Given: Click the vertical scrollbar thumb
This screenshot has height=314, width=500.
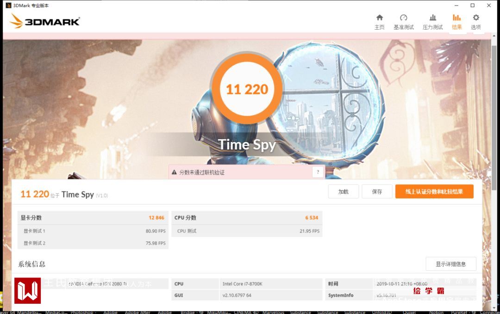Looking at the screenshot, I should pyautogui.click(x=494, y=118).
